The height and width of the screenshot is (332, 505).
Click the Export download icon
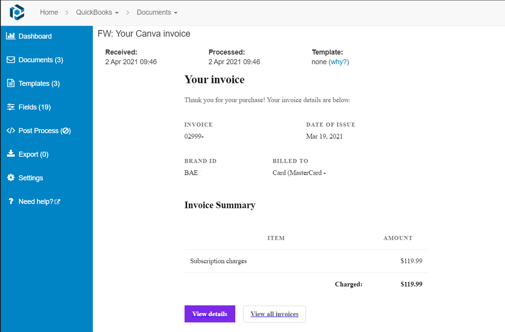pos(11,154)
